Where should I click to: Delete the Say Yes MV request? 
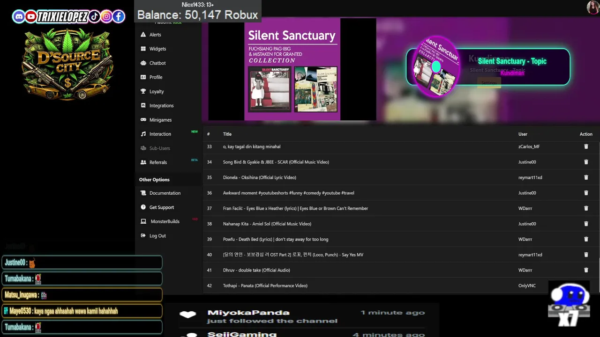pyautogui.click(x=586, y=255)
